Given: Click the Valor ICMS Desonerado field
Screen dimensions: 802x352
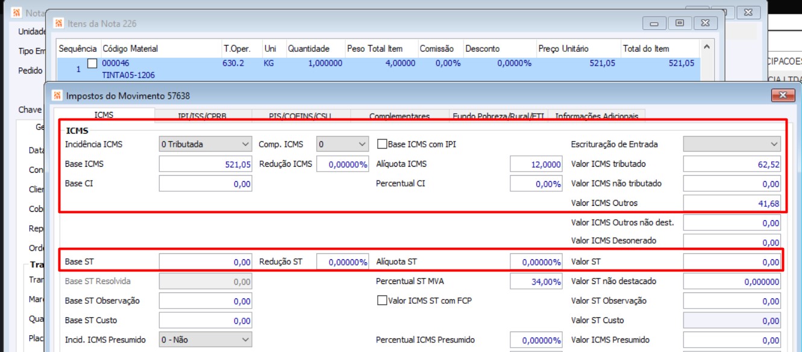Looking at the screenshot, I should coord(732,241).
